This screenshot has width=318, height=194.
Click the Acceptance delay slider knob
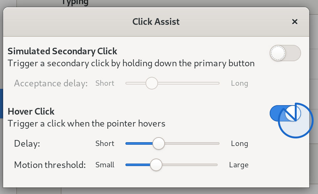tap(152, 83)
